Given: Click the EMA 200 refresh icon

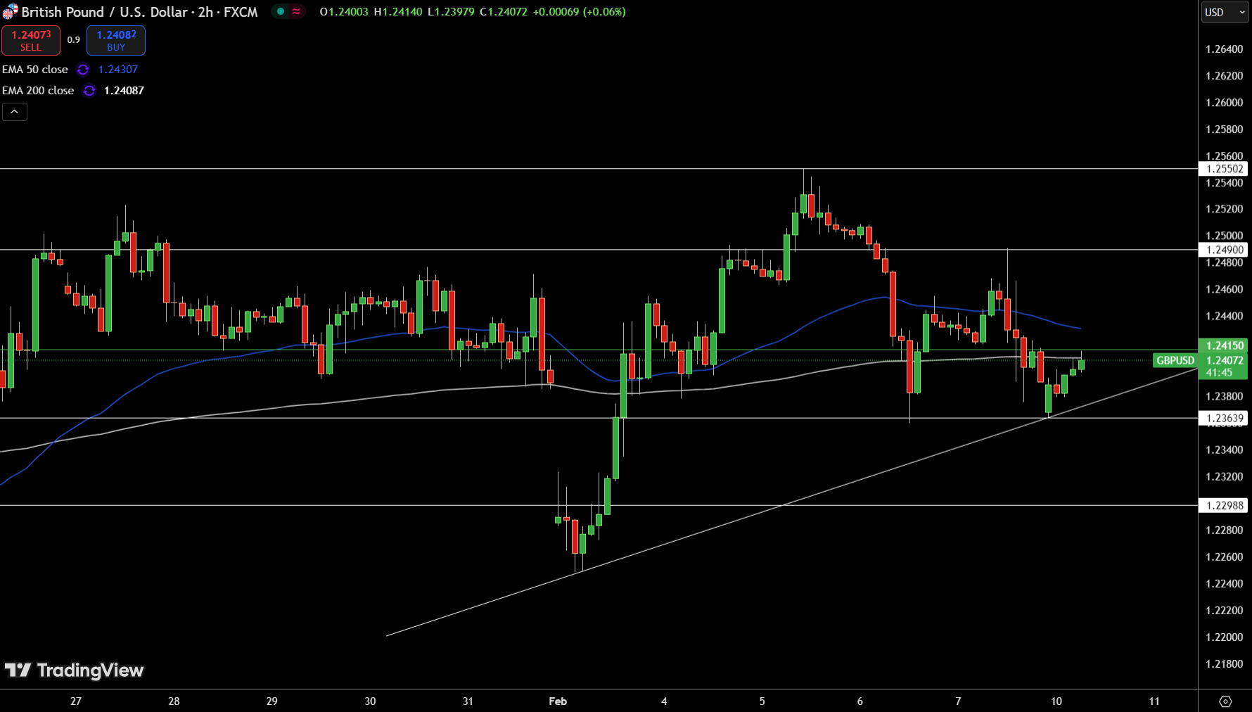Looking at the screenshot, I should point(89,91).
